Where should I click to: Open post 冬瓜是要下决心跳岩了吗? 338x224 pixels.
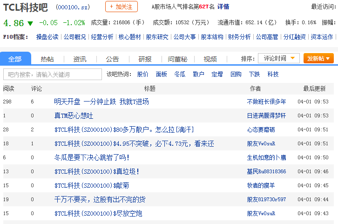tap(92, 157)
